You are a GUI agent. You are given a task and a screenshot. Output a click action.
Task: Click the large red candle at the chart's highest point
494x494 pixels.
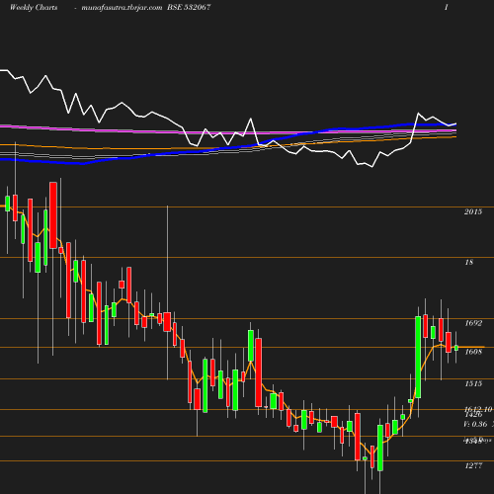[53, 215]
